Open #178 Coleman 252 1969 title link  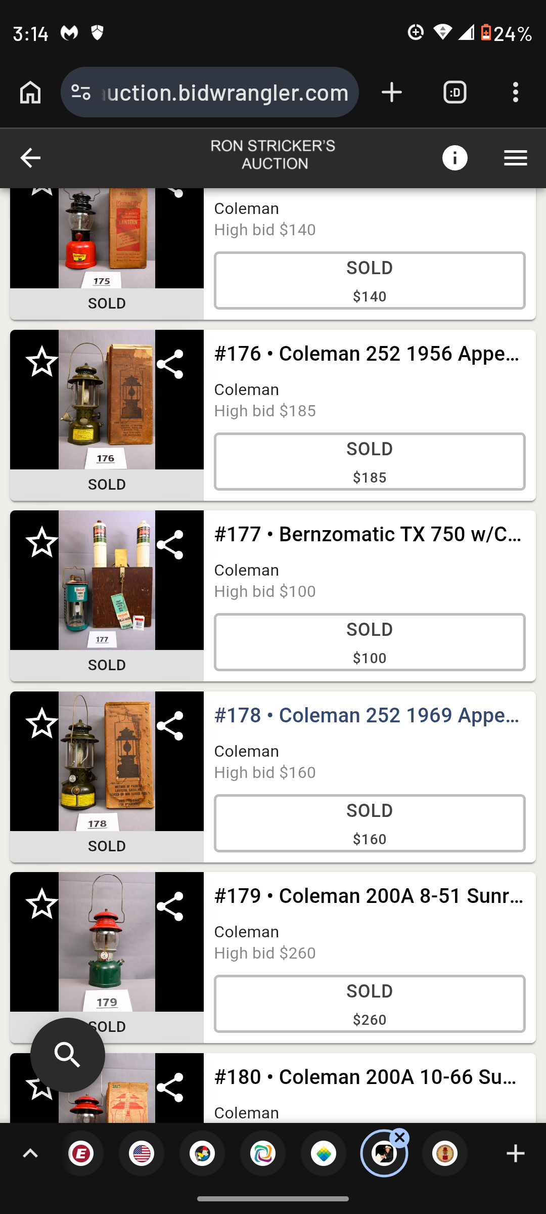click(x=367, y=715)
